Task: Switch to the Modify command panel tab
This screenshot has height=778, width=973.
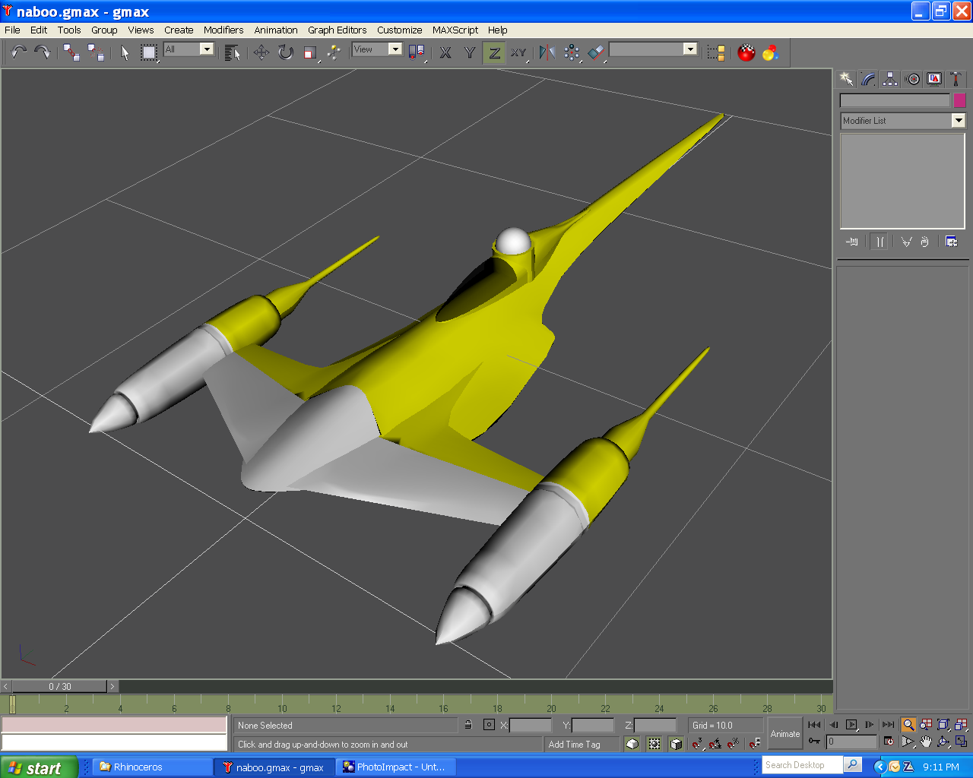Action: point(868,79)
